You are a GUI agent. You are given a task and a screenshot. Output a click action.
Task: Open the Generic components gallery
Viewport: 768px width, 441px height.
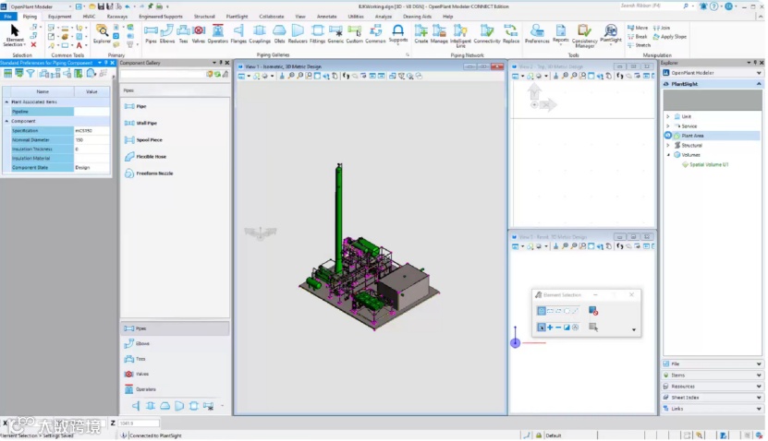coord(335,34)
